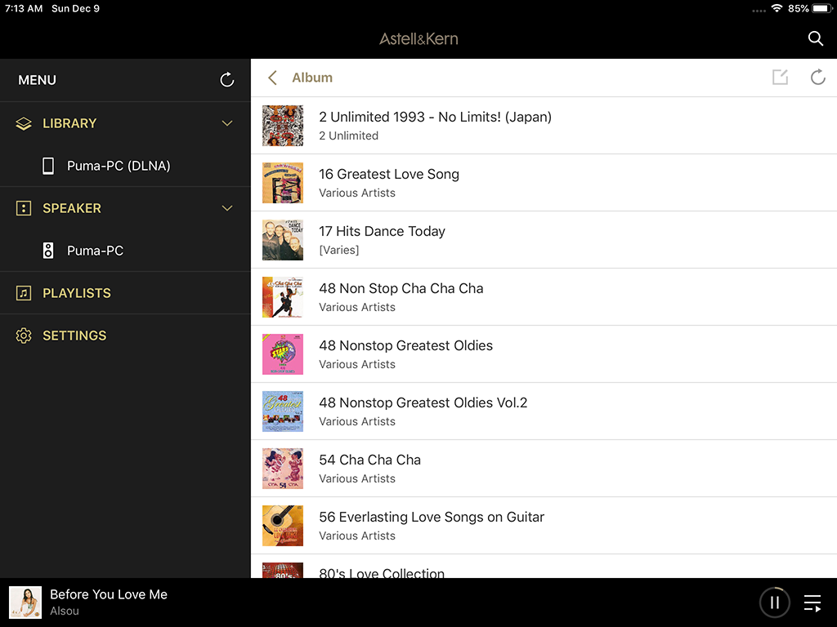This screenshot has height=627, width=837.
Task: Tap the now-playing album art thumbnail
Action: click(x=25, y=603)
